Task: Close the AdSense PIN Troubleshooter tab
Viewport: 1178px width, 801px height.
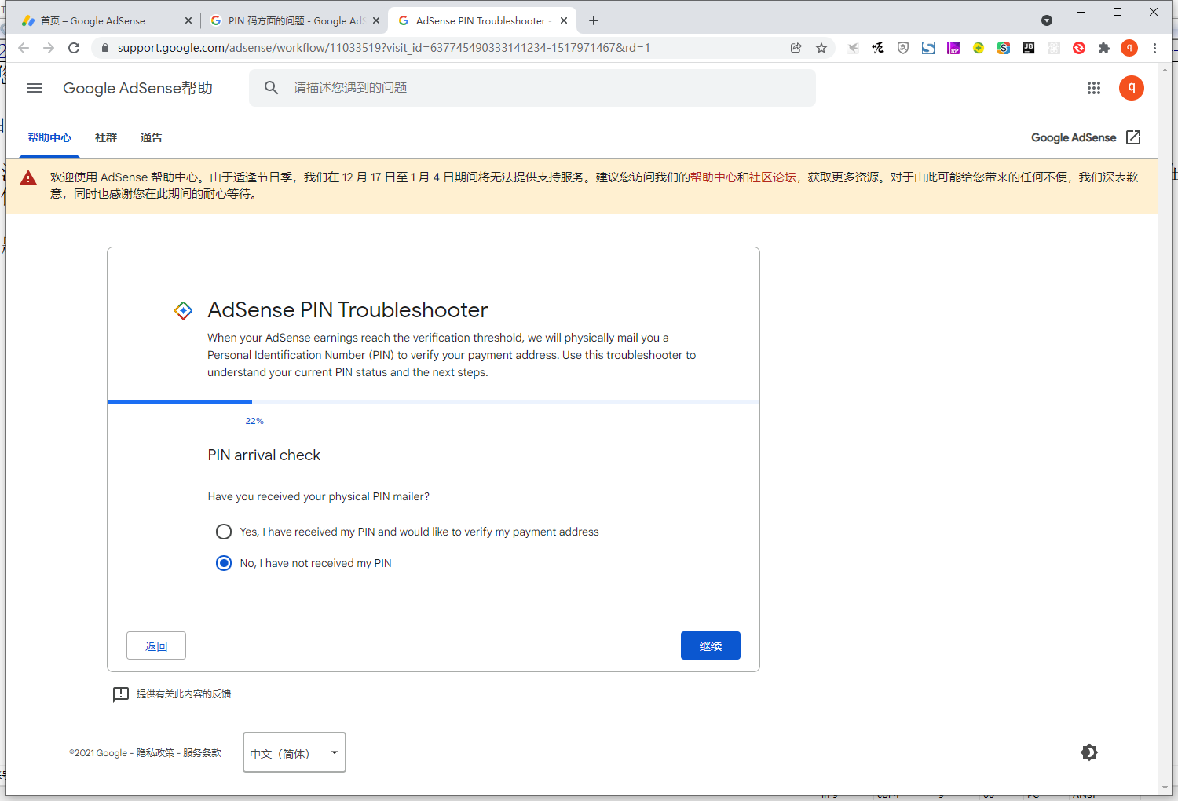Action: coord(564,21)
